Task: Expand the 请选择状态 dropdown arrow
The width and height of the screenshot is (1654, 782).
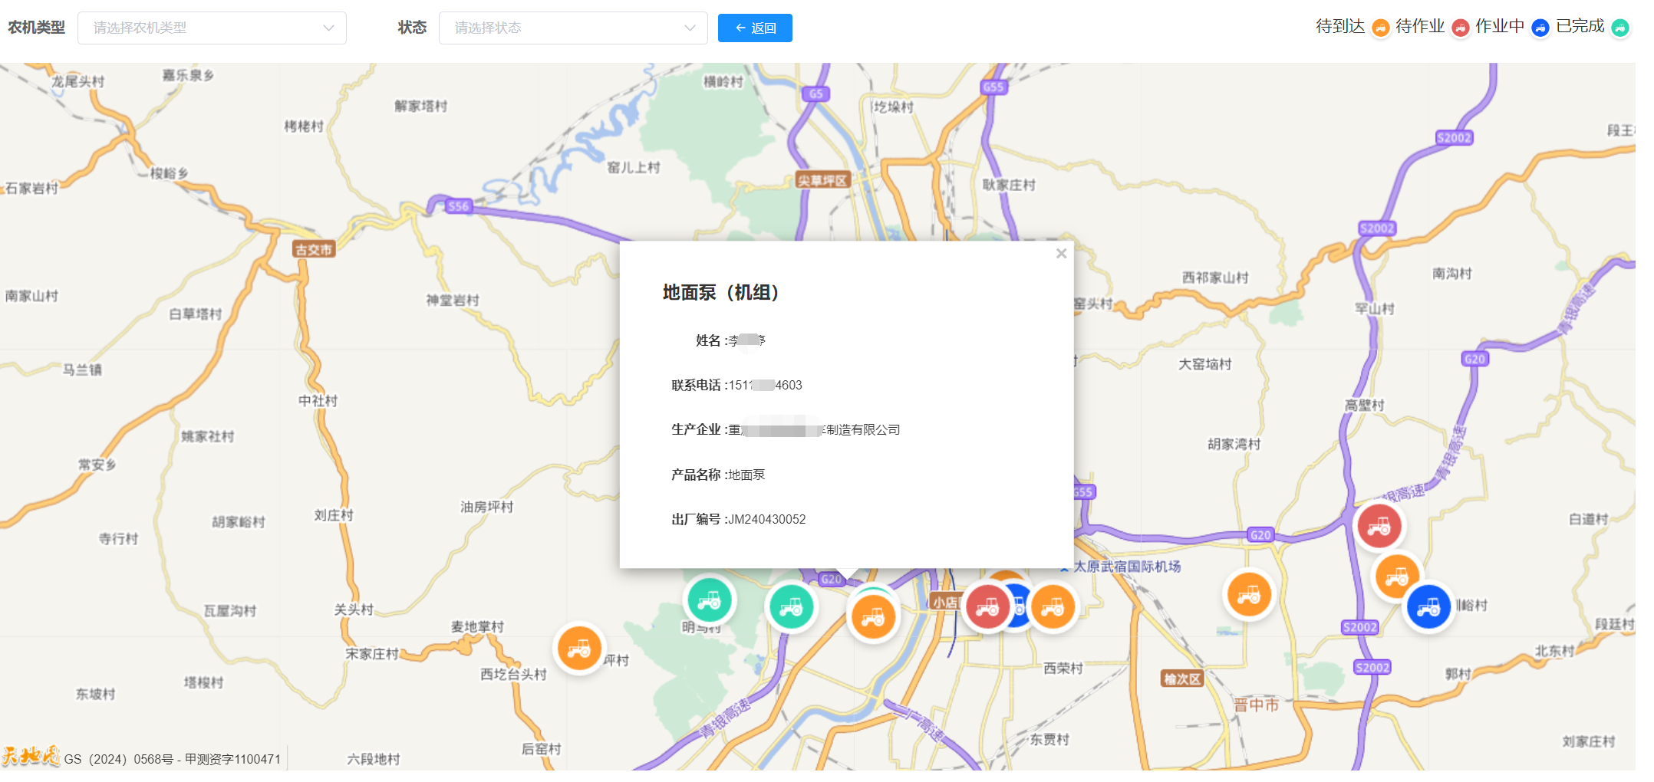Action: point(690,28)
